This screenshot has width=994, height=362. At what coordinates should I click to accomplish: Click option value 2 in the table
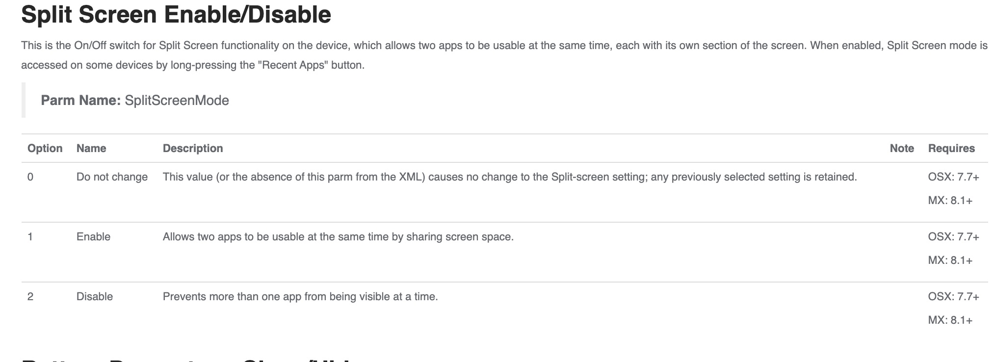click(x=30, y=297)
